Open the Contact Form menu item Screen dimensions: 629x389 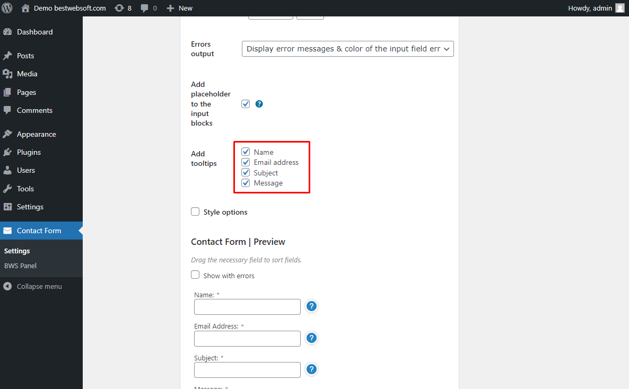coord(41,231)
